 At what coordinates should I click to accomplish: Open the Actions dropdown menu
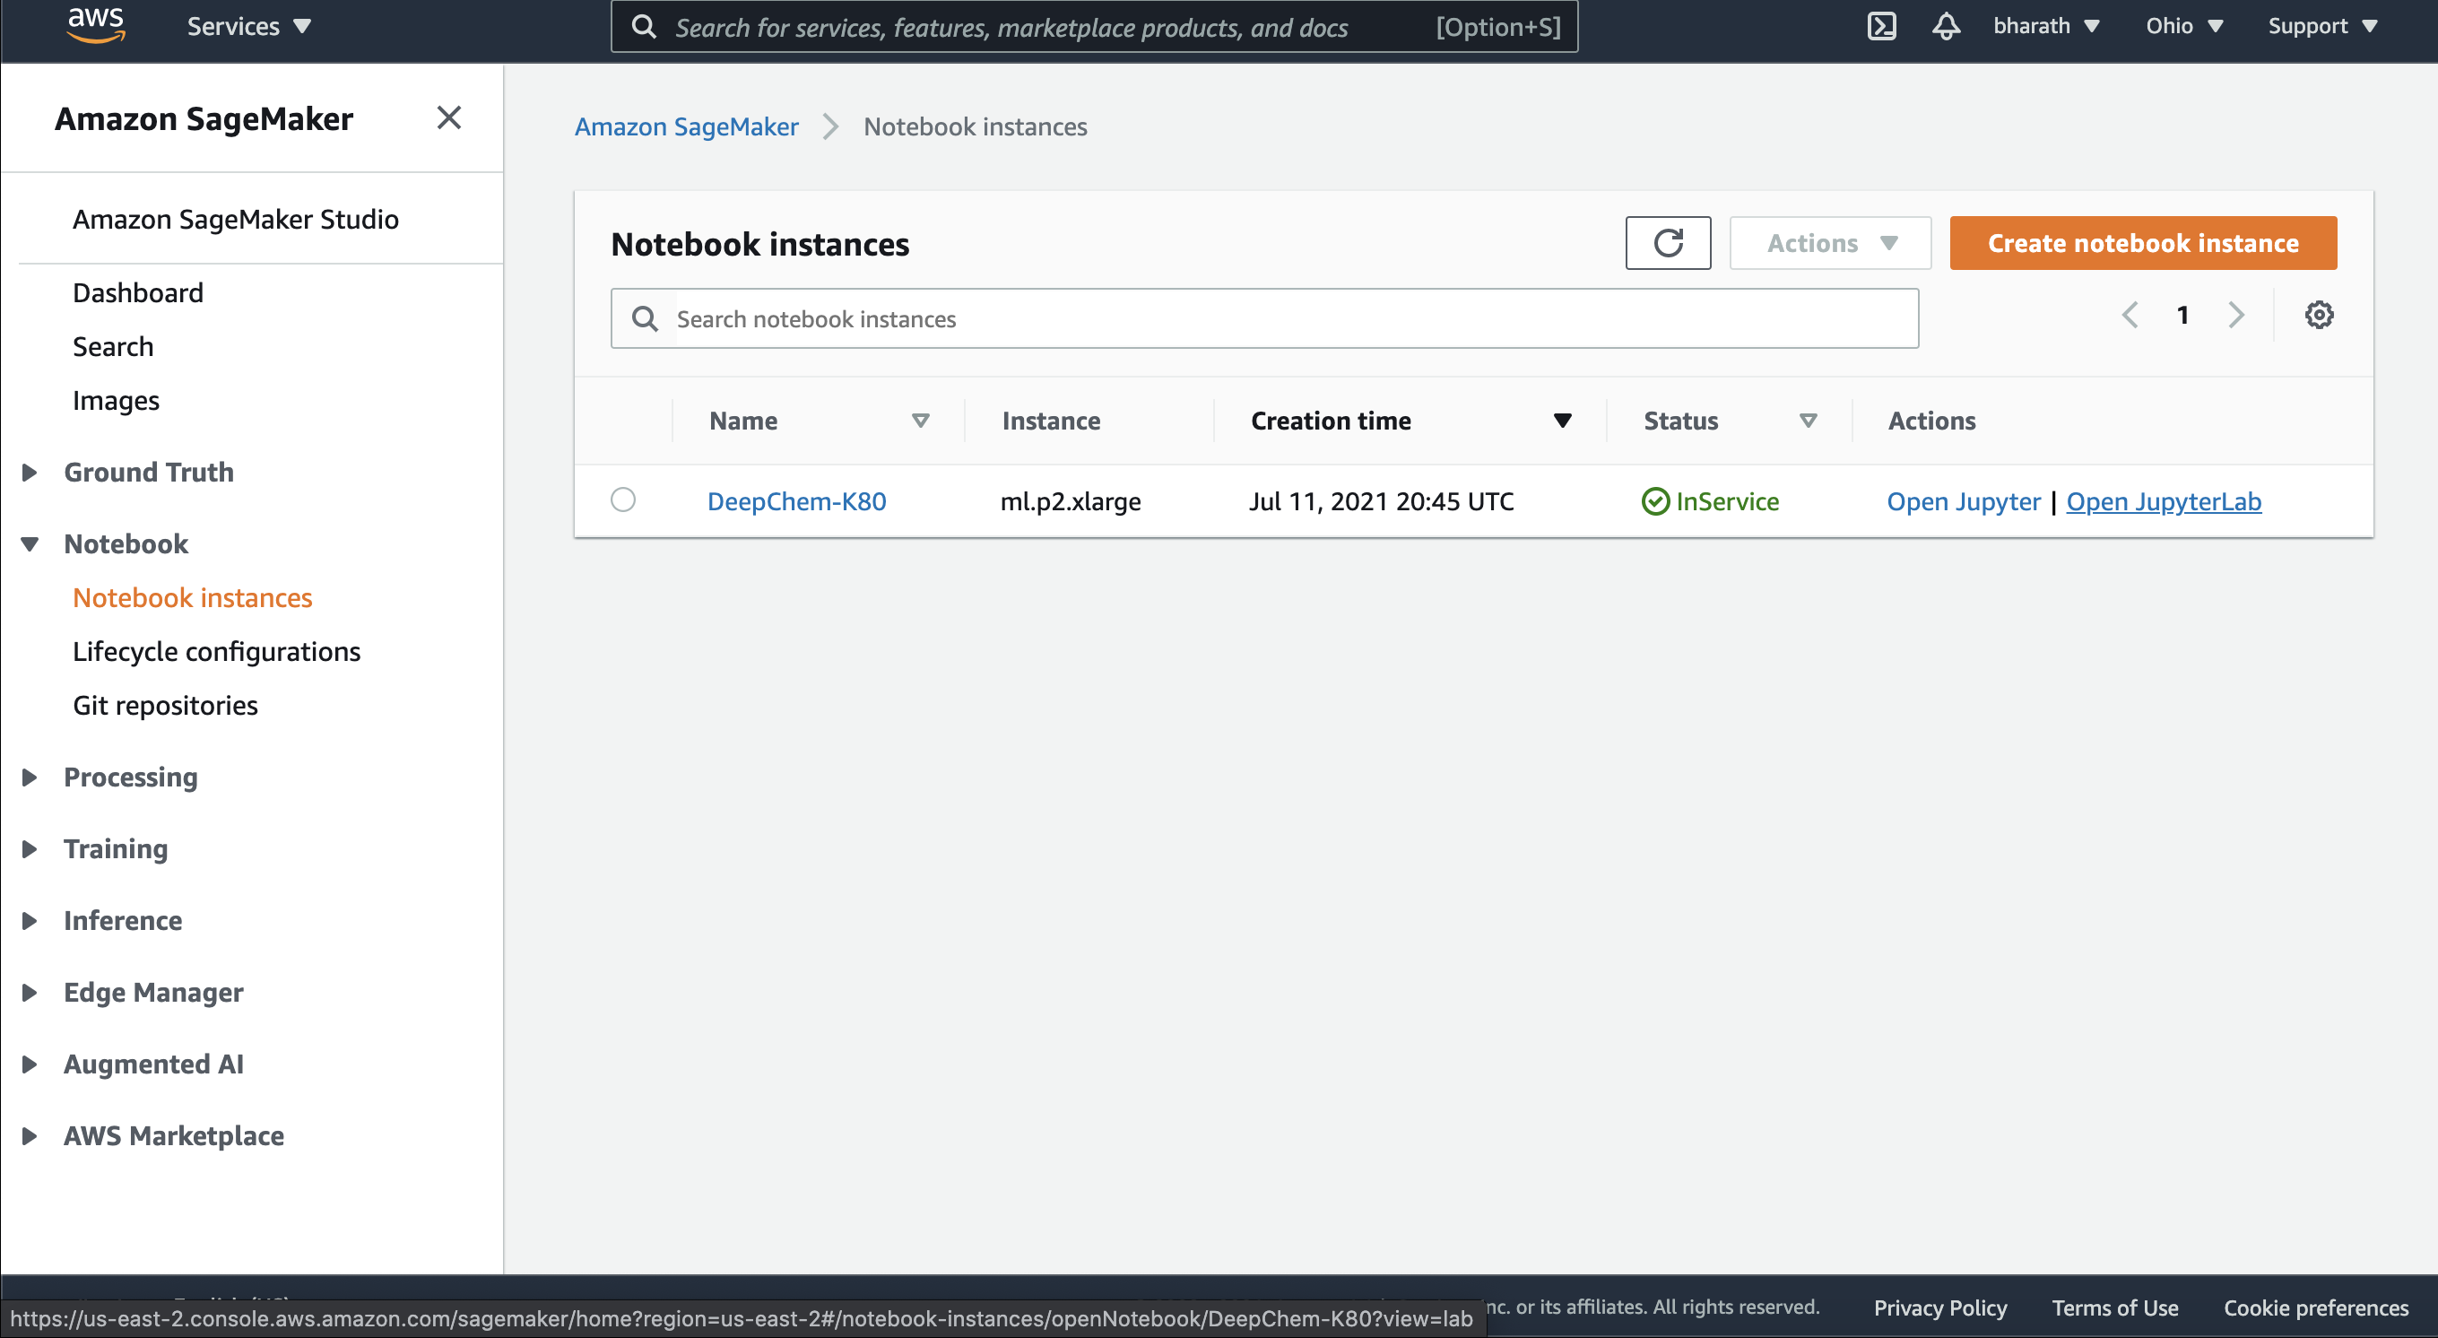pyautogui.click(x=1826, y=242)
